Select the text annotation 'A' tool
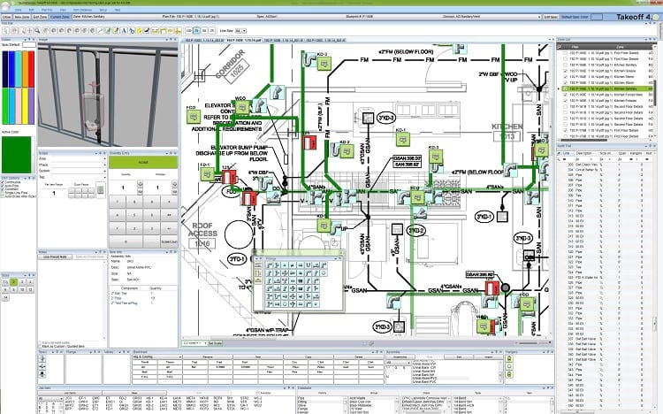Viewport: 663px width, 414px height. point(124,30)
